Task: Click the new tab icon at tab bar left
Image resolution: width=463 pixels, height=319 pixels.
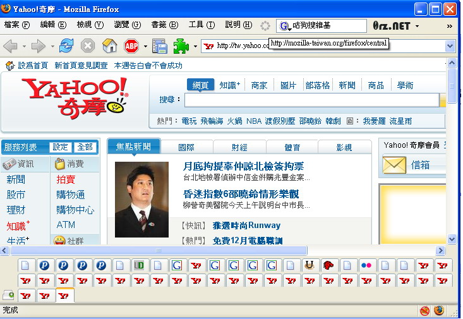Action: pyautogui.click(x=9, y=295)
